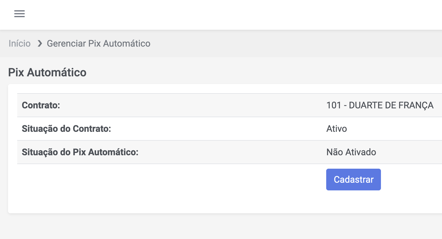Click blank breadcrumb bar right of Gerenciar Pix Automático
Screen dimensions: 442x239
[x=287, y=43]
